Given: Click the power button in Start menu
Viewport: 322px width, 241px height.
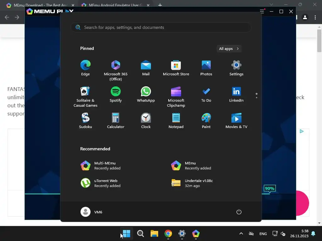Looking at the screenshot, I should [x=239, y=212].
